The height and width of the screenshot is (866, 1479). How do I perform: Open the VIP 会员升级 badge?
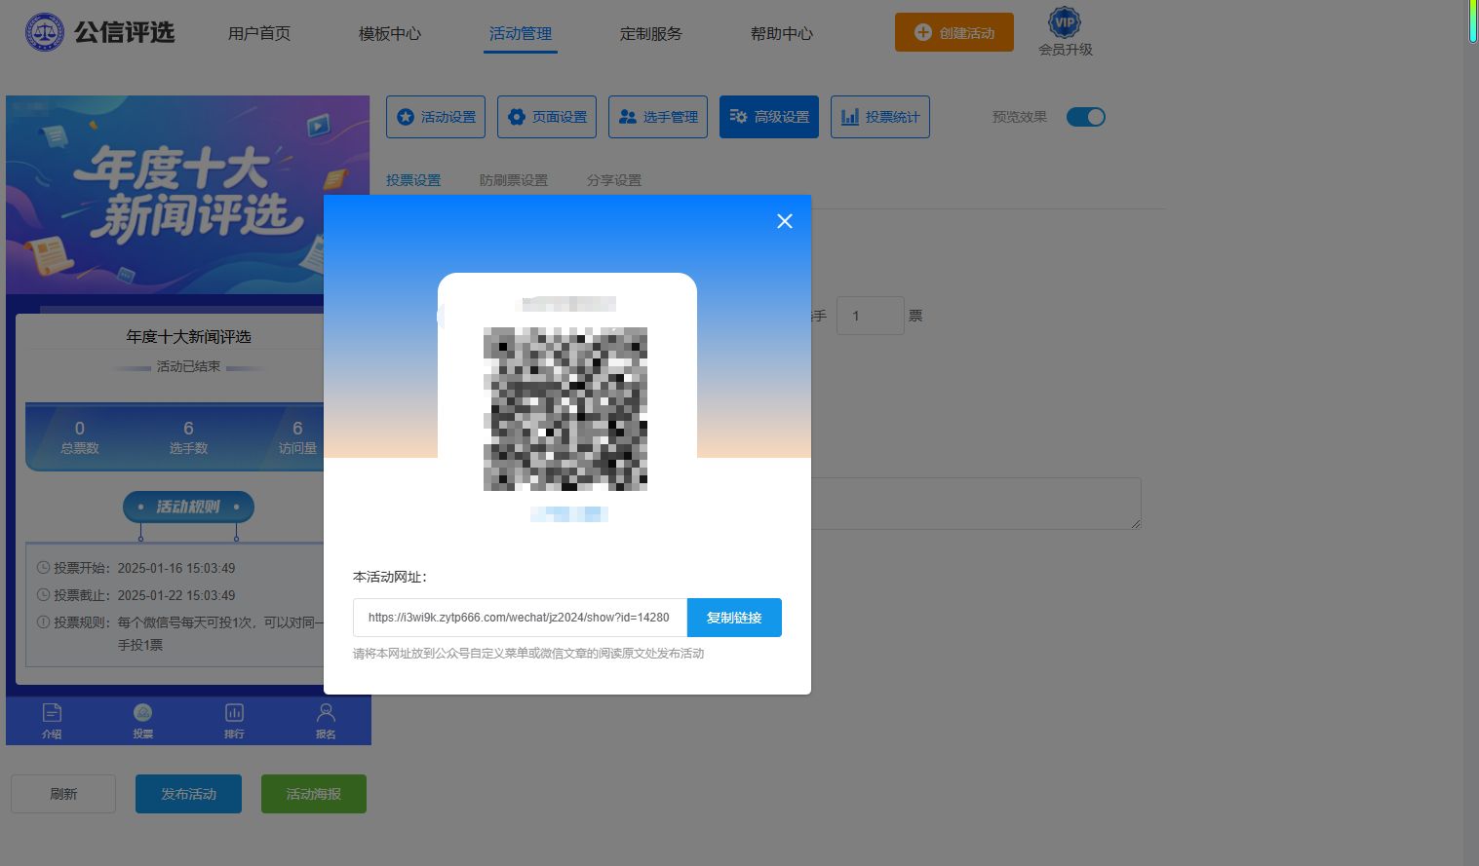click(1065, 32)
